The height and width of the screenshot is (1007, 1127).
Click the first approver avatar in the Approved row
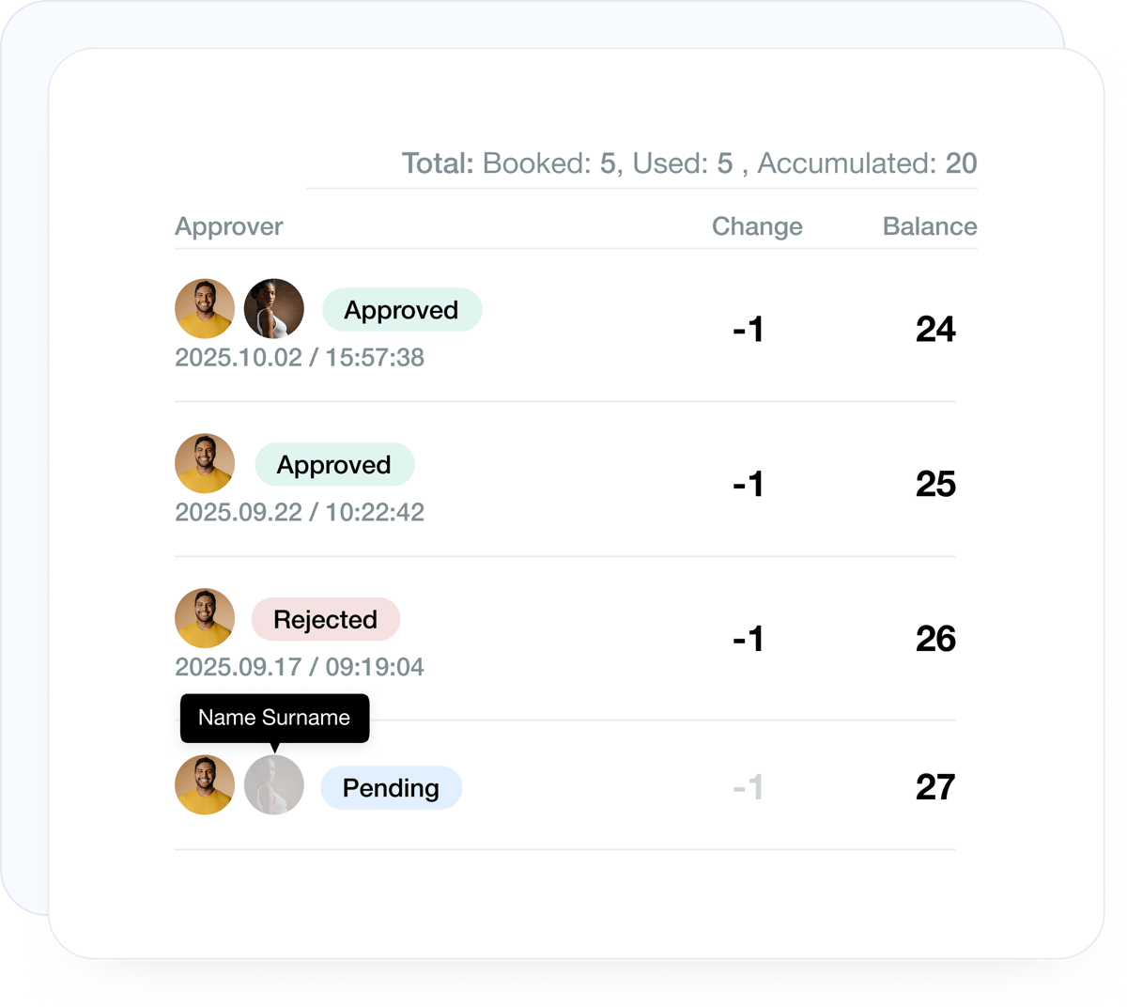[204, 308]
